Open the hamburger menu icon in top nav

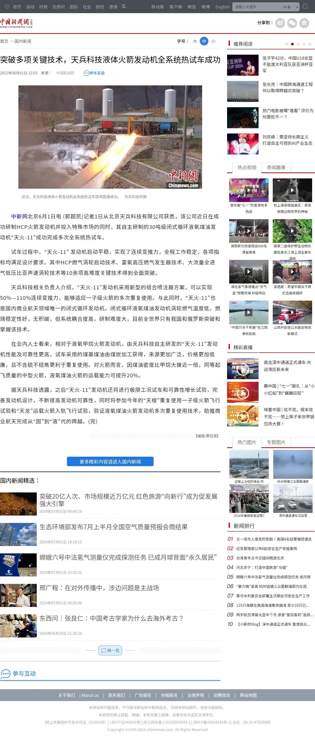coord(124,6)
